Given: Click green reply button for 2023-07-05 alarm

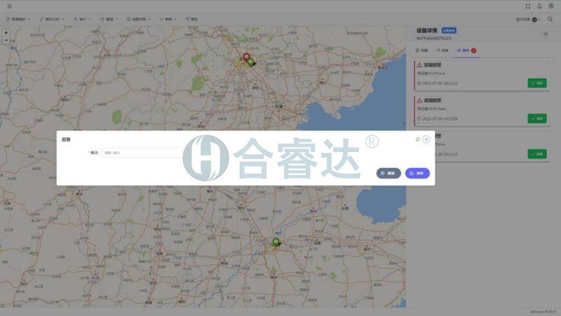Looking at the screenshot, I should 537,83.
